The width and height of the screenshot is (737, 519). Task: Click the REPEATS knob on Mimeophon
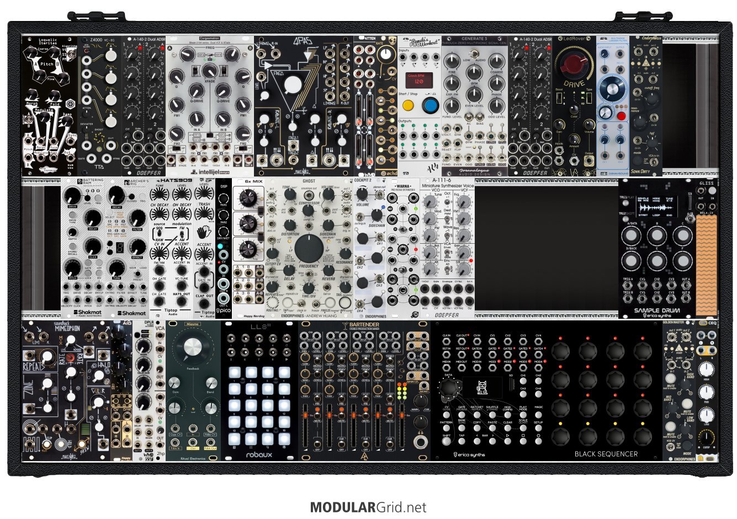click(47, 356)
